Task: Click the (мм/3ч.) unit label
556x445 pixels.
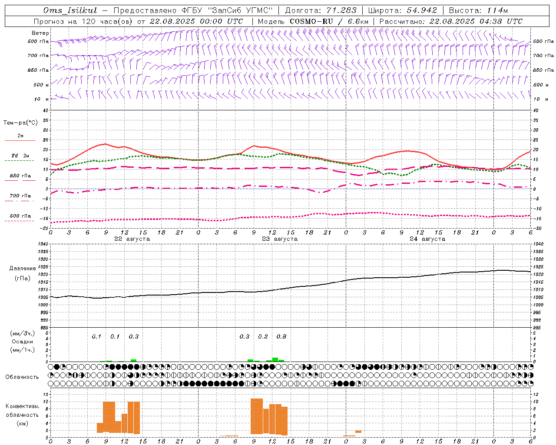Action: coord(23,333)
